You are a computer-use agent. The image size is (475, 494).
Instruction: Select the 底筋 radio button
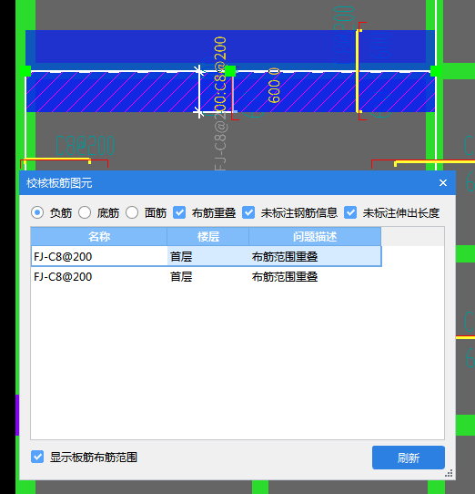85,212
